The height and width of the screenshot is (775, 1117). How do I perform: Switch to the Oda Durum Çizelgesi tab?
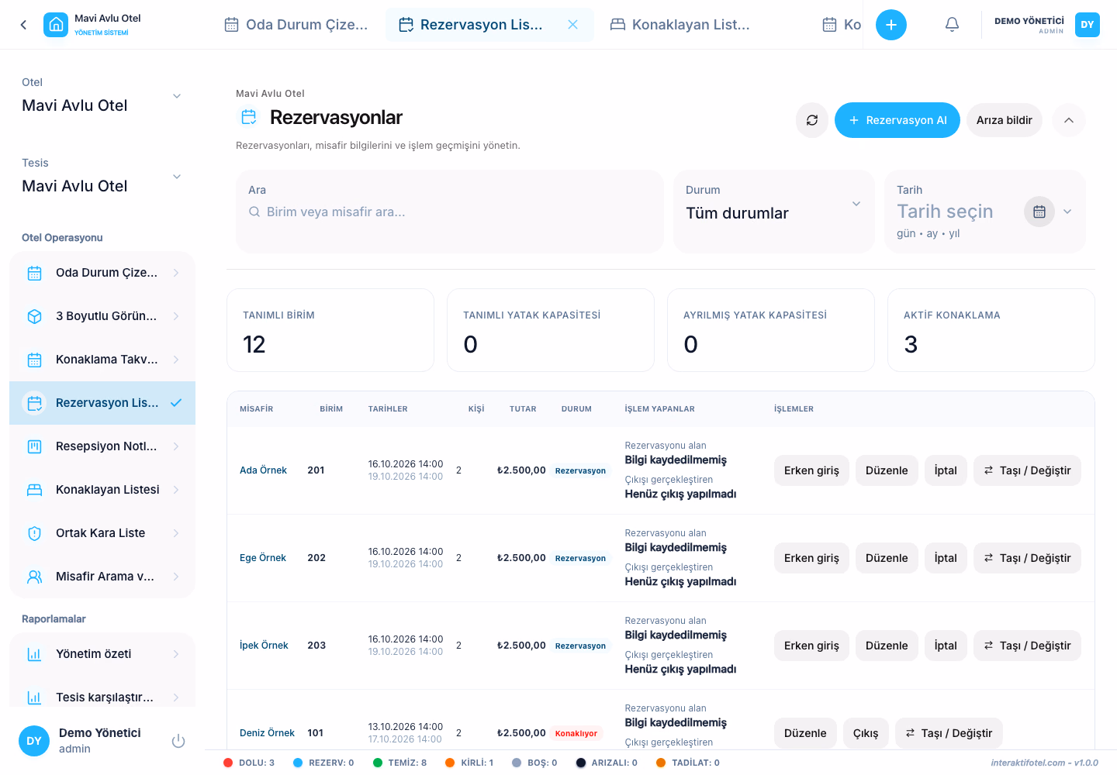[x=296, y=25]
